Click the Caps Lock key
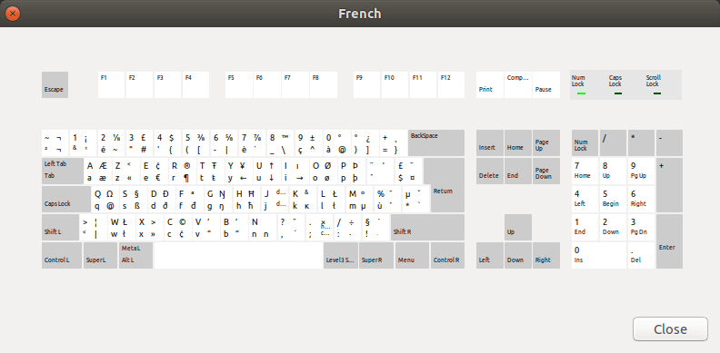Viewport: 720px width, 353px height. (66, 199)
